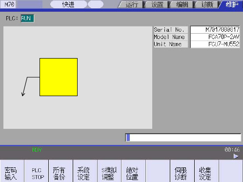
Task: Click the yellow square in diagram
Action: [59, 77]
